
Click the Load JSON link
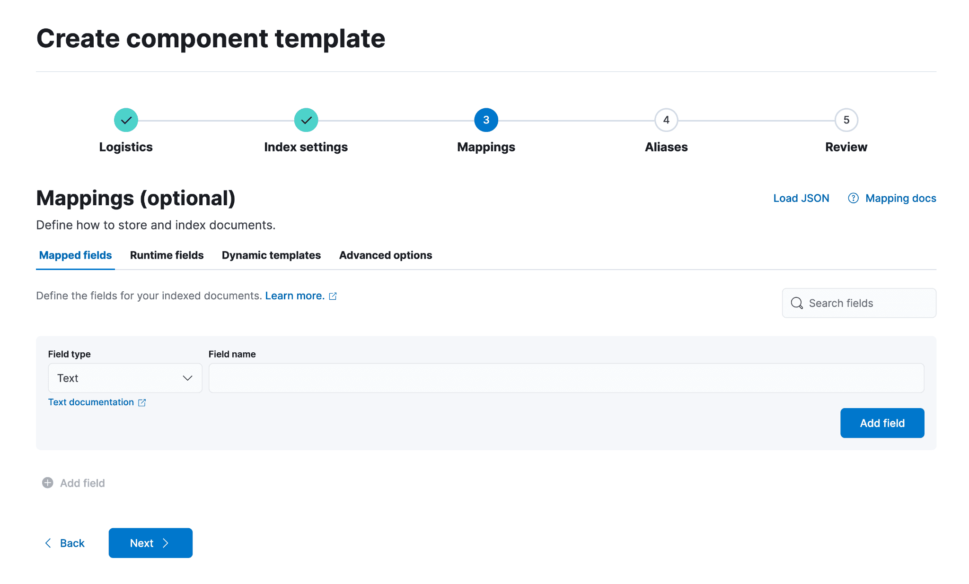801,198
